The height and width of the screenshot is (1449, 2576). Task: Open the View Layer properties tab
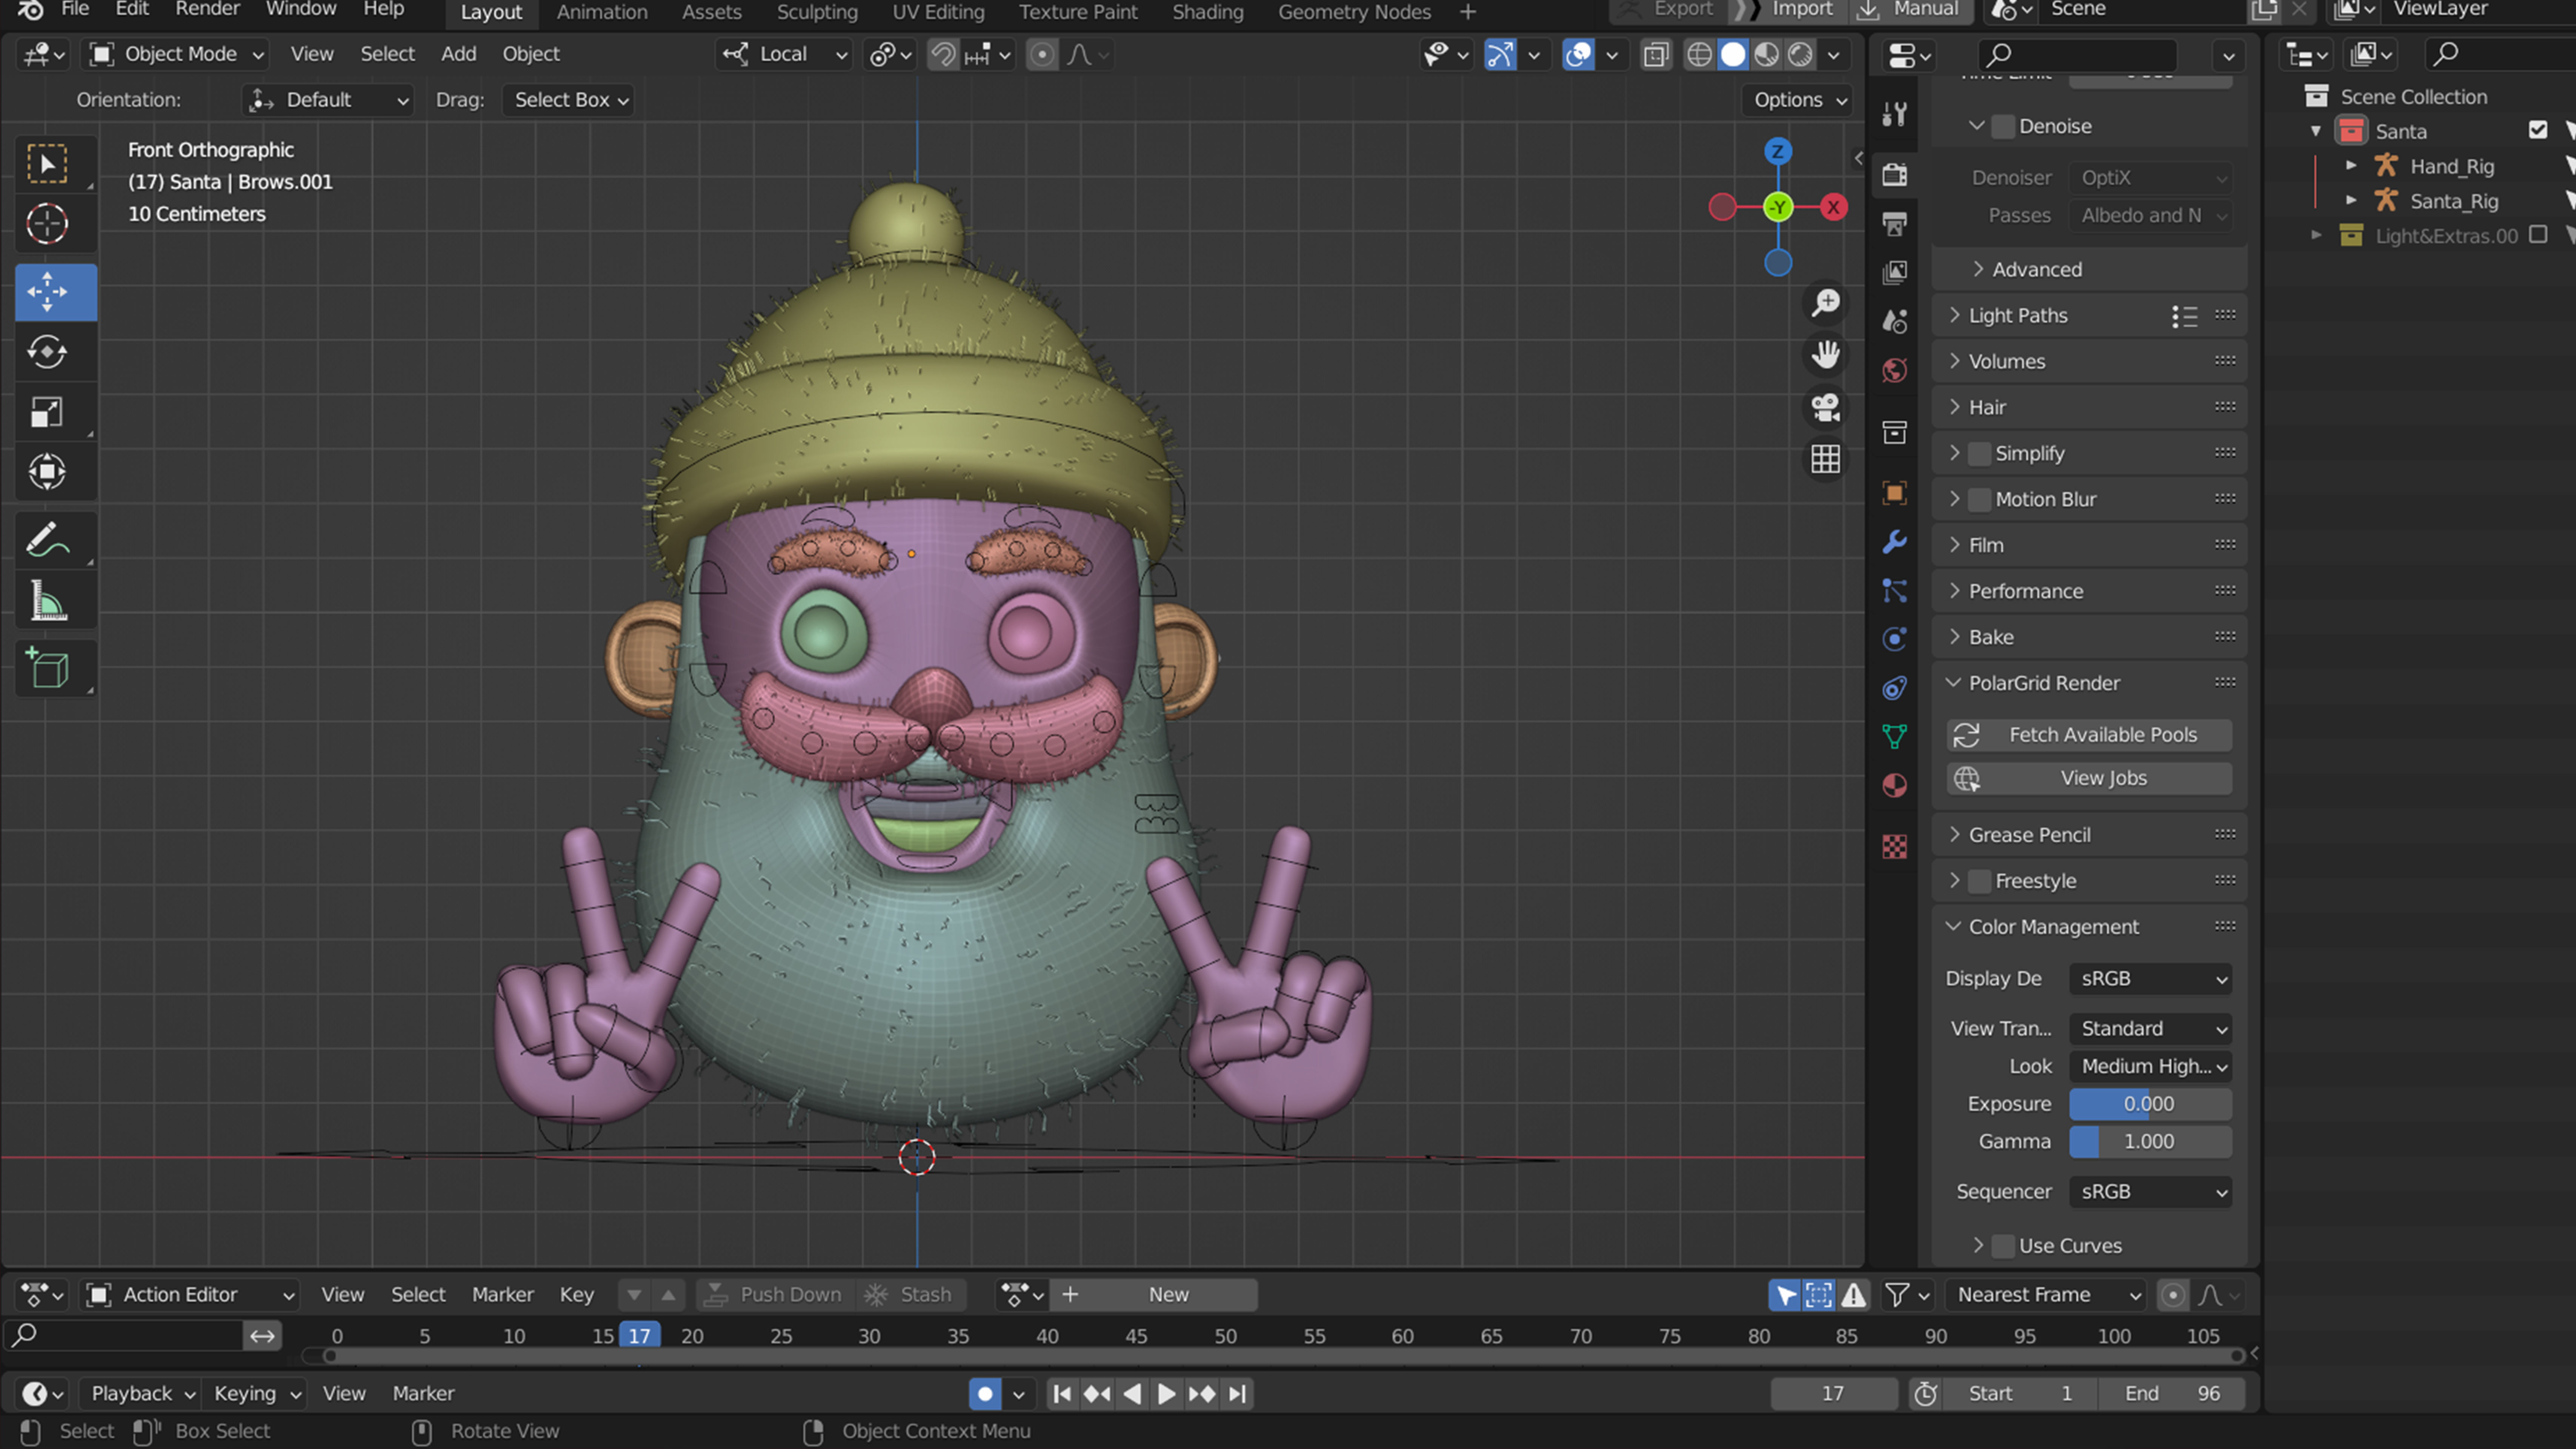pos(1894,272)
